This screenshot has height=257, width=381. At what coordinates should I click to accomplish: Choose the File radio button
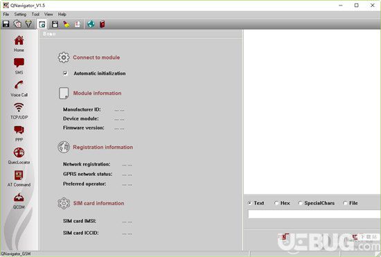coord(345,203)
